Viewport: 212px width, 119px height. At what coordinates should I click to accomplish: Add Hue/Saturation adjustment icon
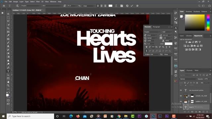coord(185,46)
